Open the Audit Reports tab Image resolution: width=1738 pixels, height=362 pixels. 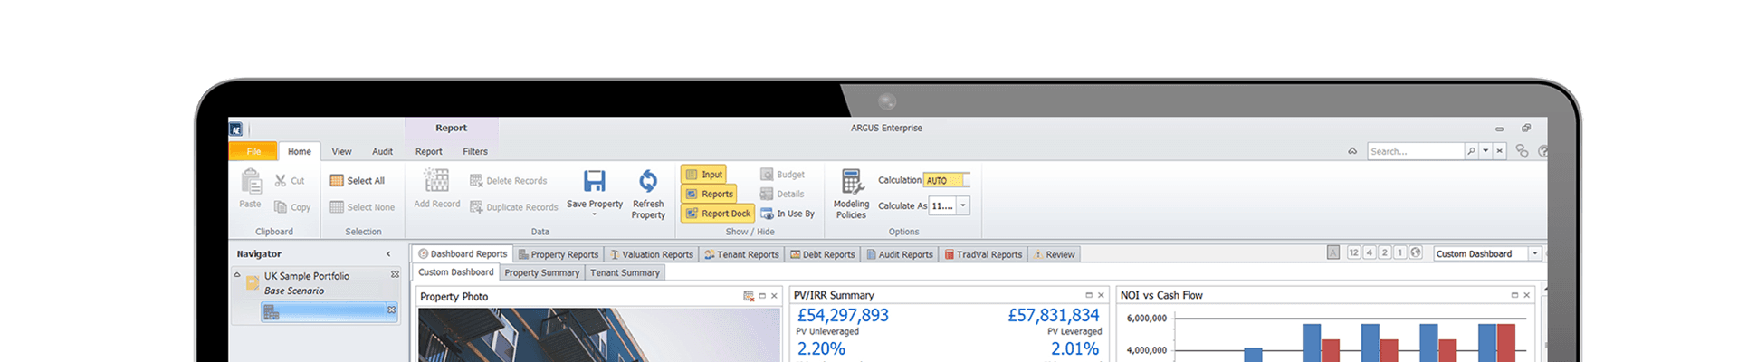coord(900,254)
